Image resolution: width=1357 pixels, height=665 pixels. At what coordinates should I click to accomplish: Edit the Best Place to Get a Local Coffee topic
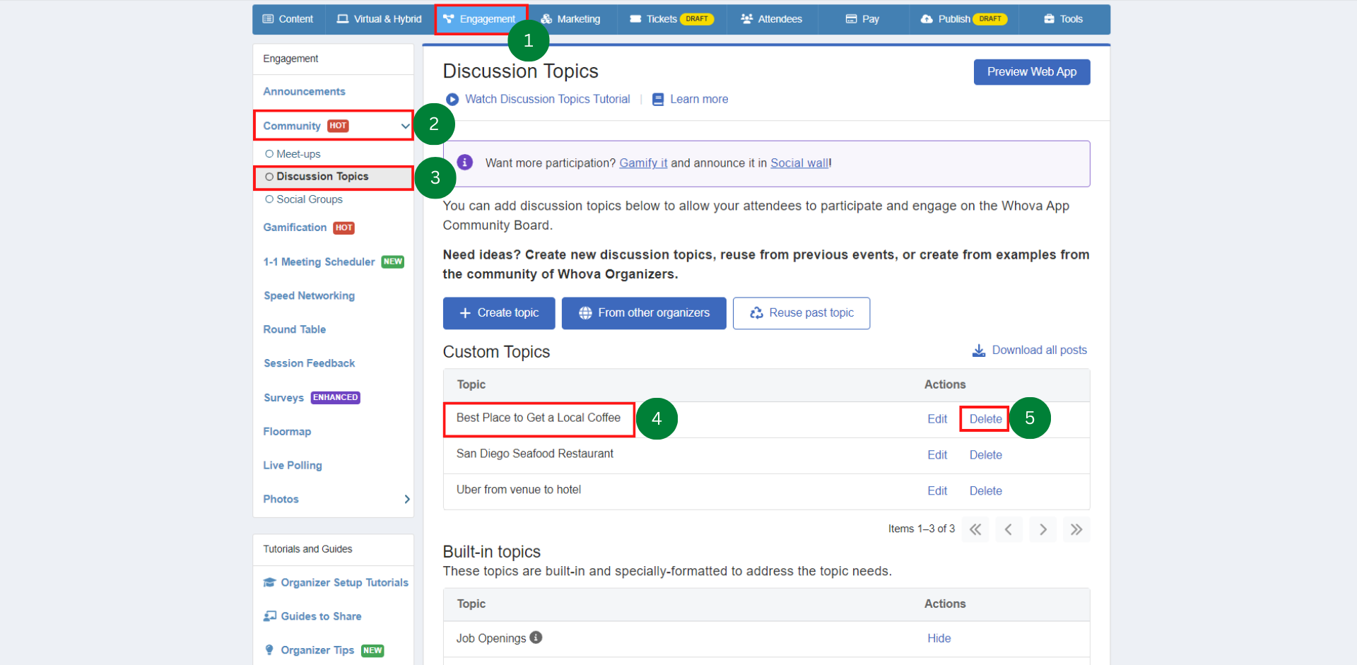pyautogui.click(x=937, y=419)
